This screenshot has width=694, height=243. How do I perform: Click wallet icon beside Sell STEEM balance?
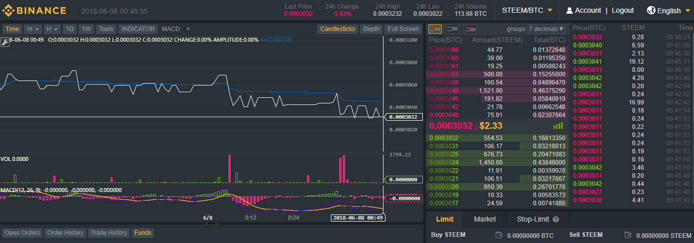click(x=628, y=235)
